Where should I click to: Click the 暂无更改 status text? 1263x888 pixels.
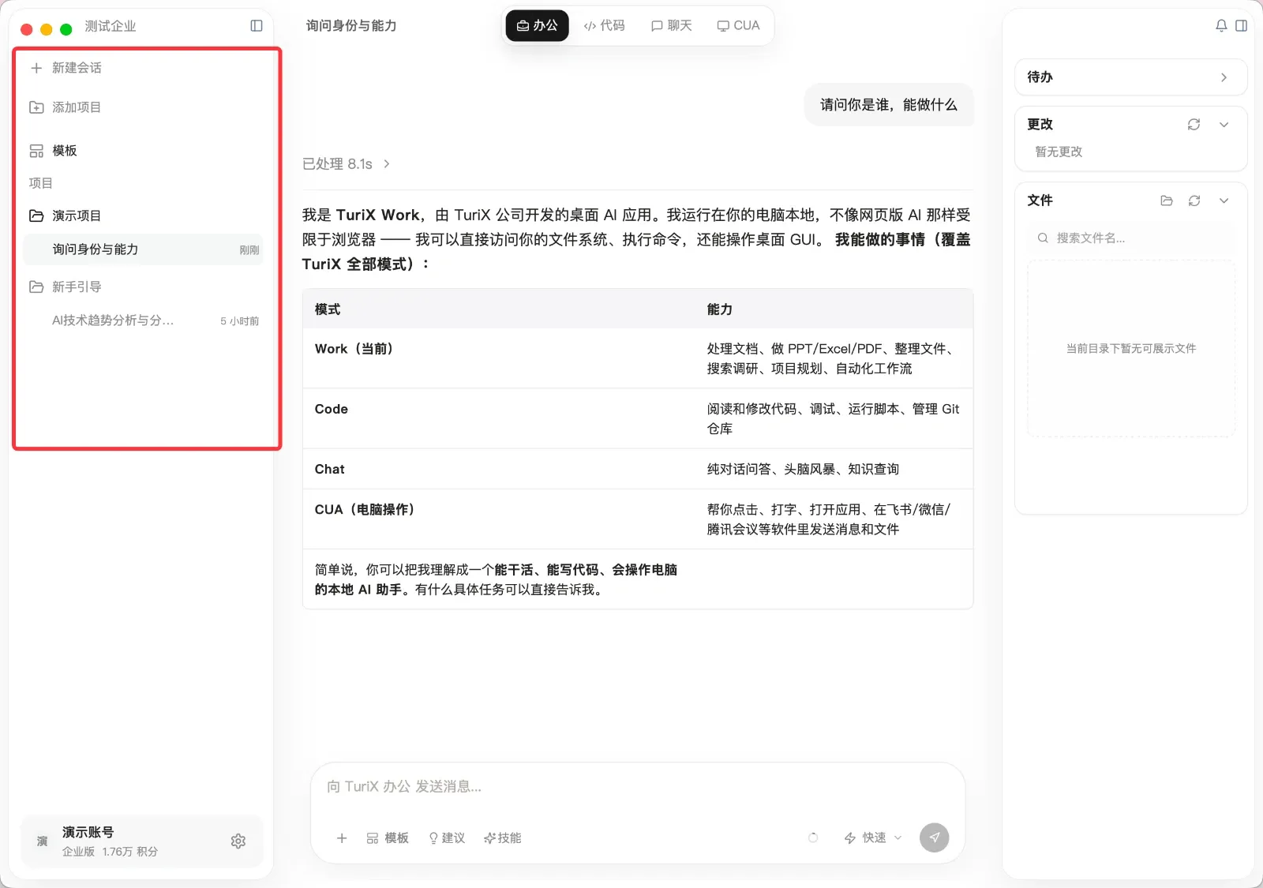pos(1059,152)
